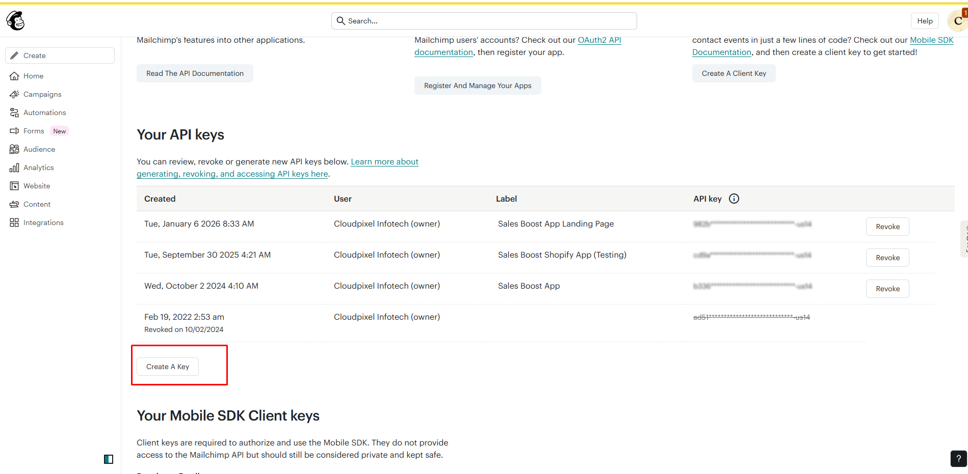Open the OAuth2 API documentation link

599,40
